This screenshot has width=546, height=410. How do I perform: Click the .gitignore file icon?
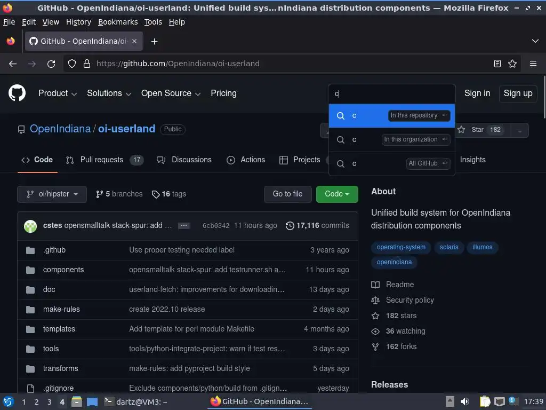[x=30, y=388]
